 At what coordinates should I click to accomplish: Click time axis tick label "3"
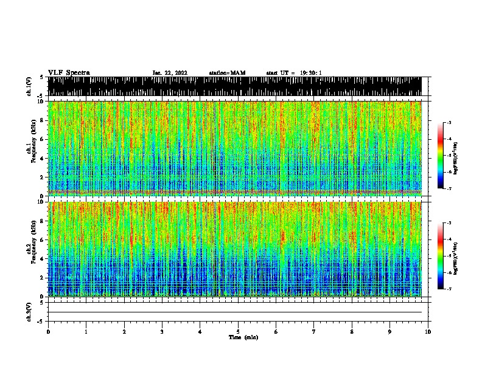pos(162,332)
